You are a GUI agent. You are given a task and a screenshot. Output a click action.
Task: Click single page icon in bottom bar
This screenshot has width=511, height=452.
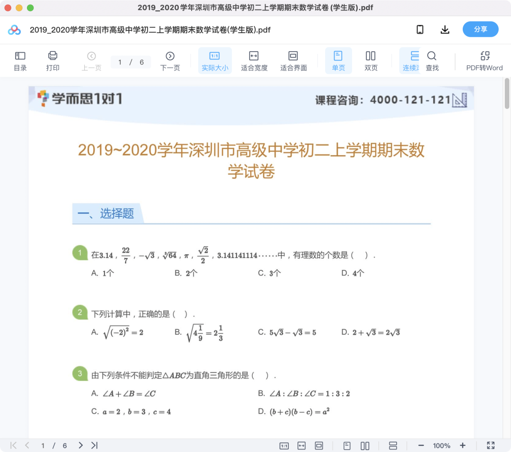point(347,445)
